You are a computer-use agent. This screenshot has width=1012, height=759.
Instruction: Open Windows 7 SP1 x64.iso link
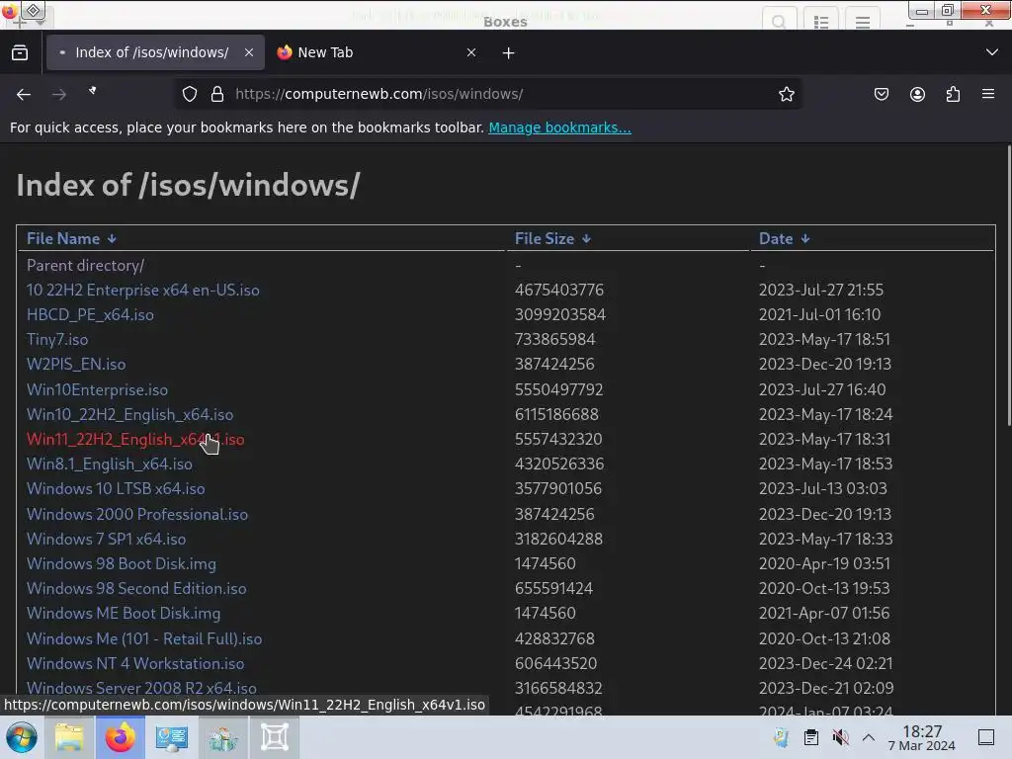click(106, 539)
